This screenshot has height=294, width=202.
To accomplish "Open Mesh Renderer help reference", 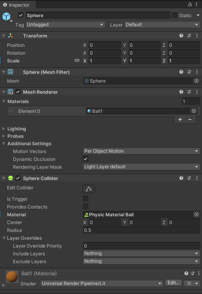I will pyautogui.click(x=181, y=92).
